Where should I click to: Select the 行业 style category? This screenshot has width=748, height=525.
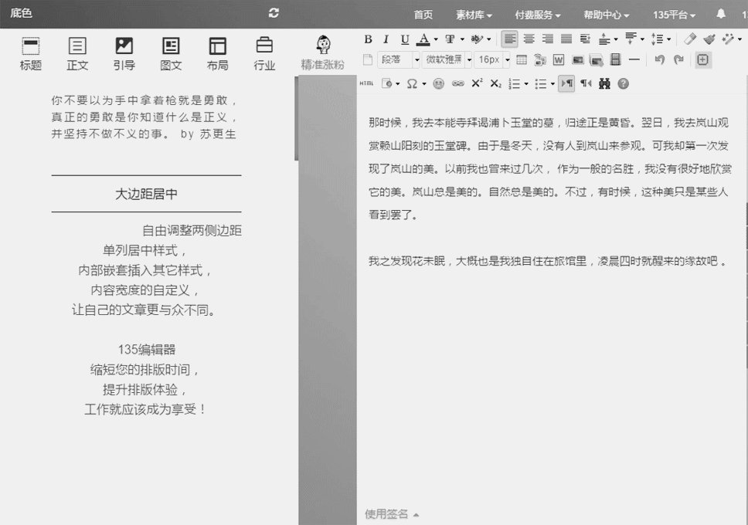(264, 54)
